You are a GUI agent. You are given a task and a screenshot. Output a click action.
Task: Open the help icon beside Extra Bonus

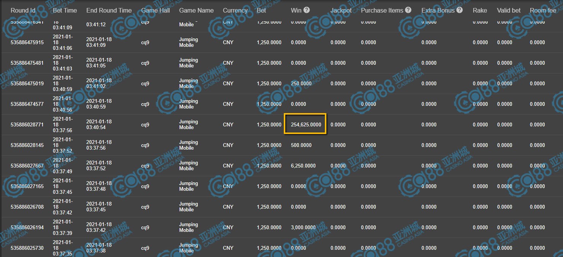tap(460, 10)
